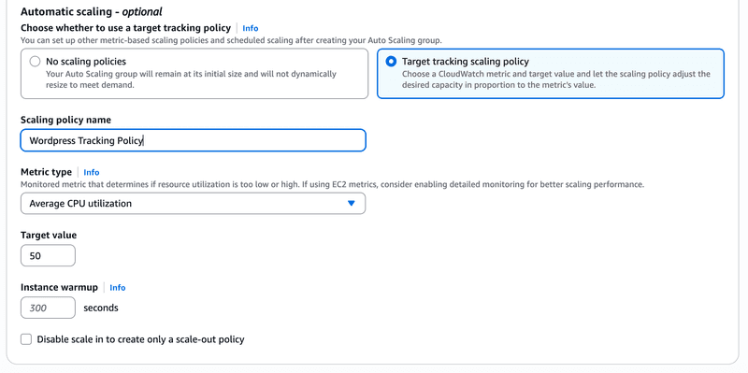Open Info link beside Instance warmup

(x=118, y=288)
